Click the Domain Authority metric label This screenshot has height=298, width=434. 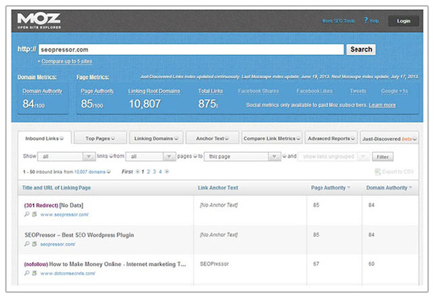click(42, 91)
